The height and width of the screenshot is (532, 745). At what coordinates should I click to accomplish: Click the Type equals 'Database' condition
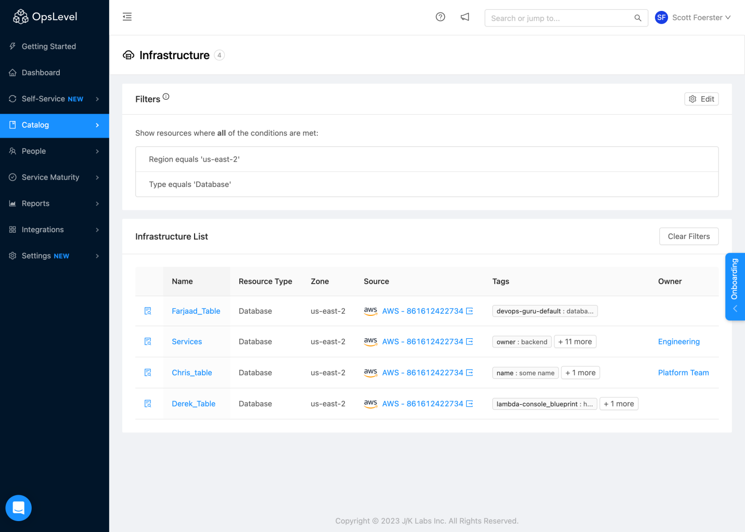point(427,184)
